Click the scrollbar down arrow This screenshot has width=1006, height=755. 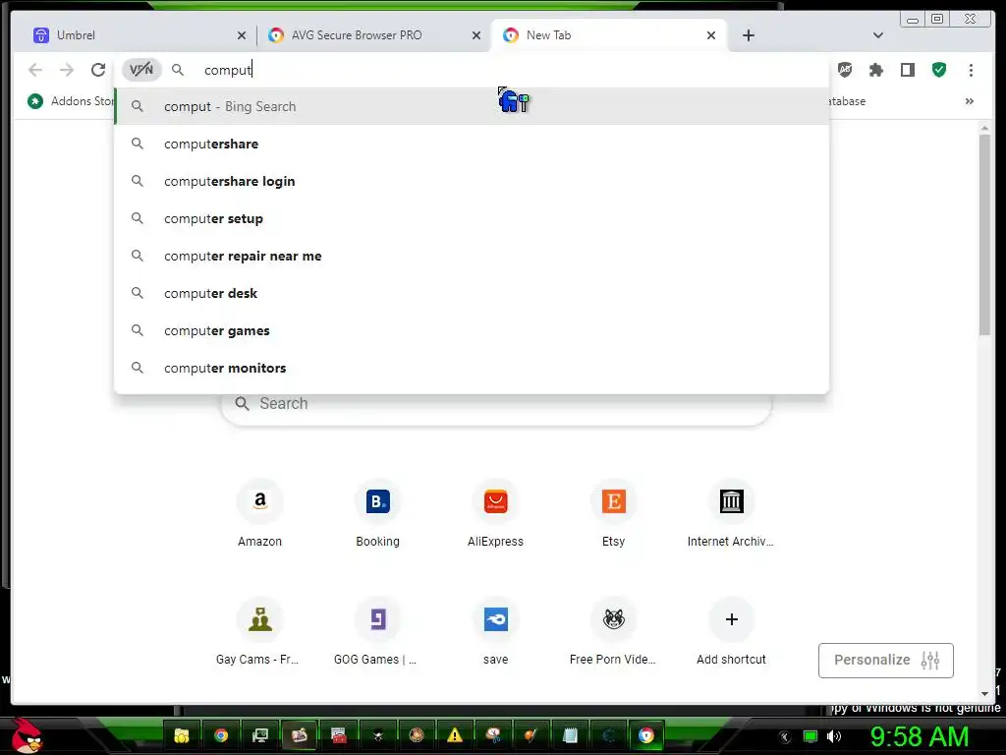pyautogui.click(x=984, y=693)
